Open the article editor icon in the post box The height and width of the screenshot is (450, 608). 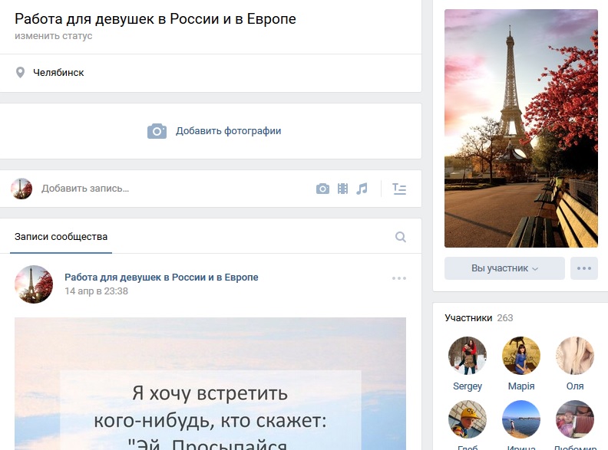(399, 189)
